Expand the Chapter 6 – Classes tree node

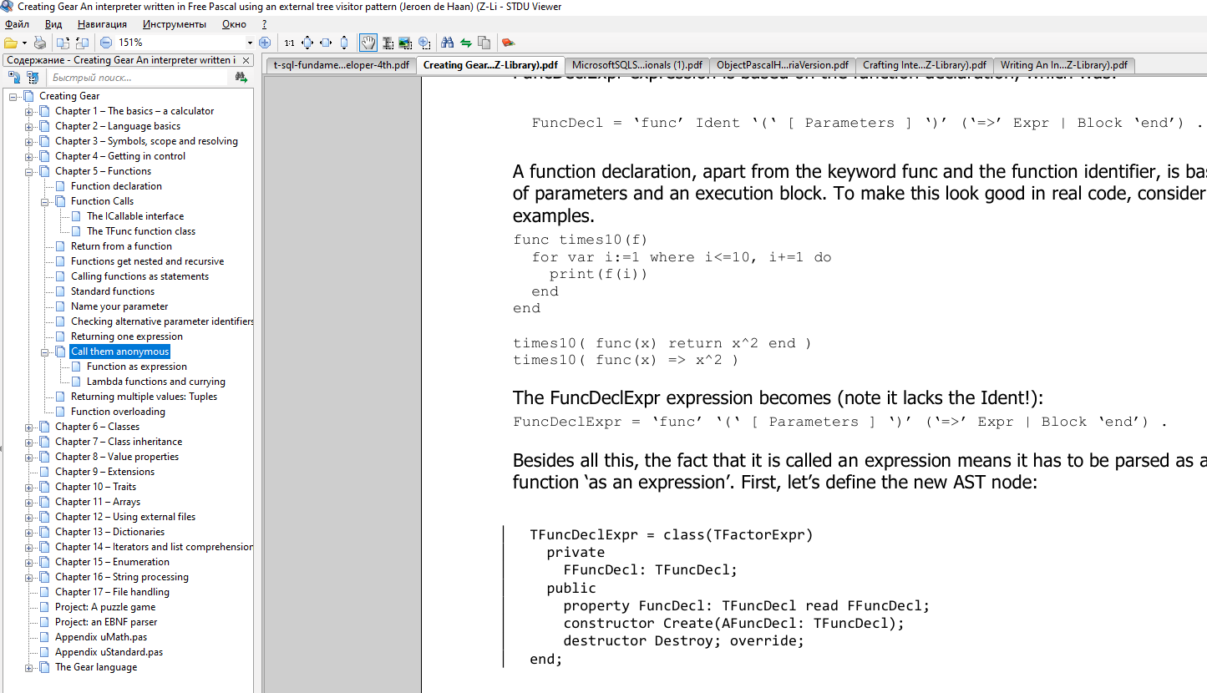tap(29, 427)
